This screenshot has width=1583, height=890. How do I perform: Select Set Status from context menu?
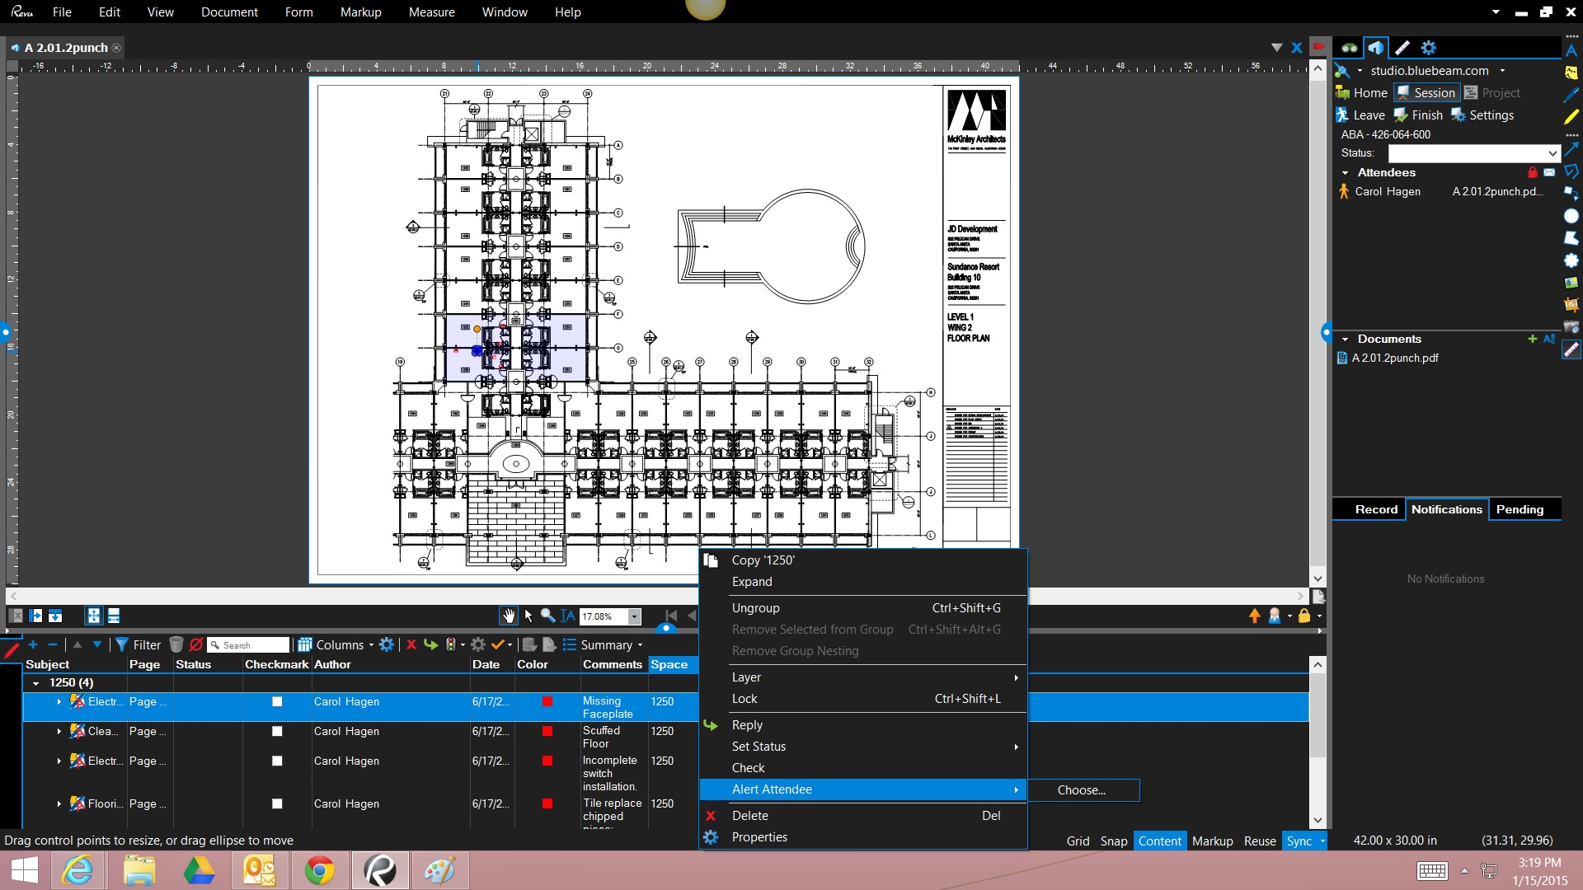(x=759, y=747)
